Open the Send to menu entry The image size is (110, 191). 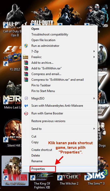point(59,129)
